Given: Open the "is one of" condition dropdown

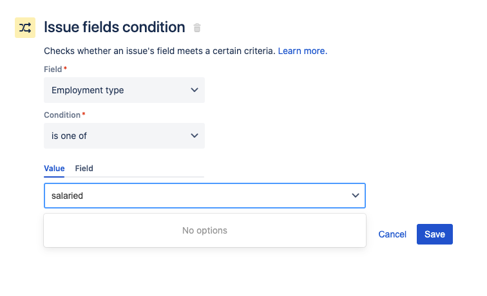Looking at the screenshot, I should click(x=124, y=136).
